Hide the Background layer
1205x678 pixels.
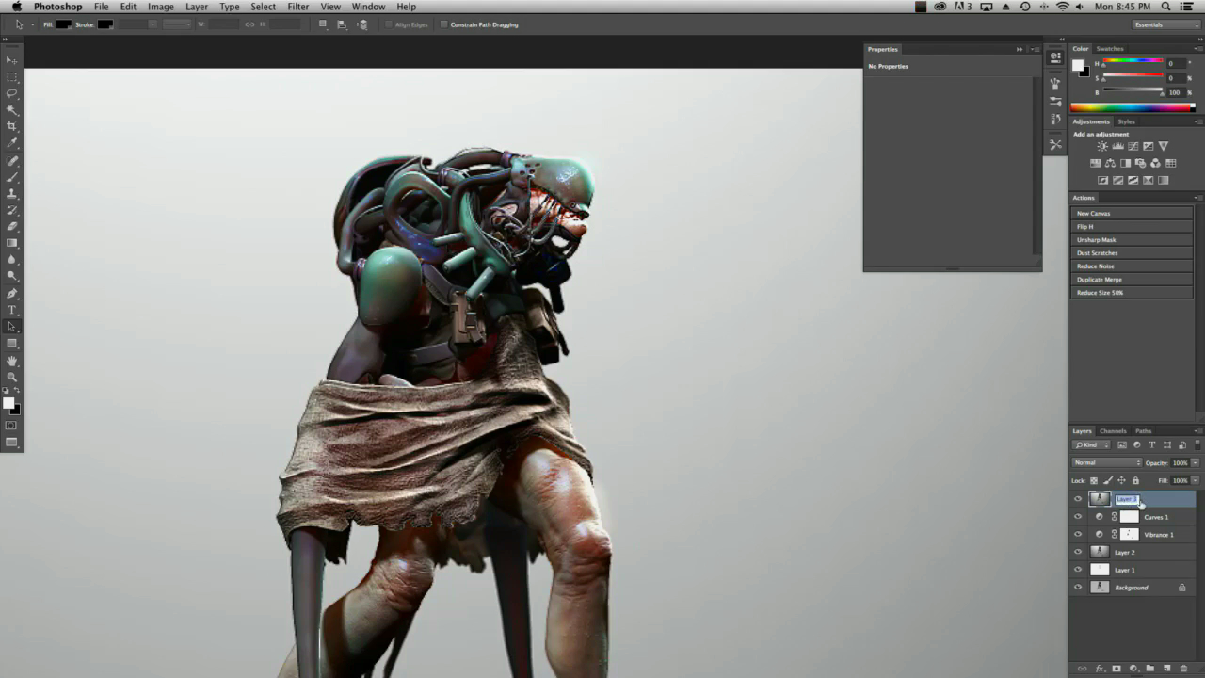click(x=1078, y=587)
